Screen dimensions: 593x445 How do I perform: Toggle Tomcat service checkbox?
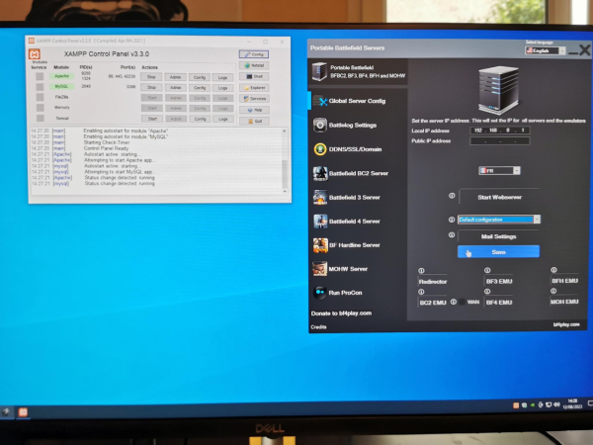[40, 118]
